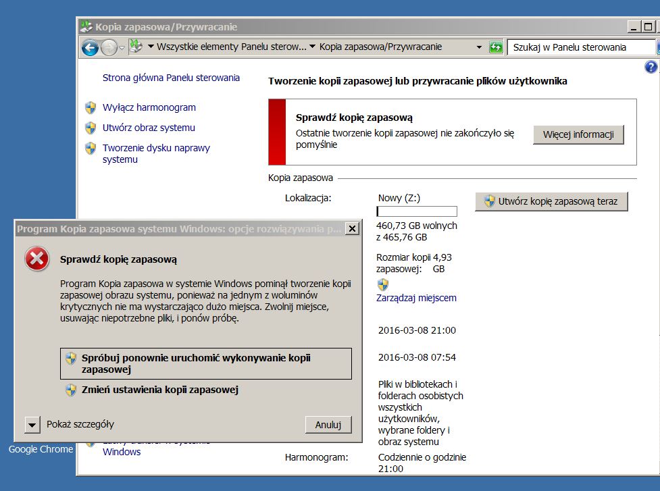This screenshot has width=660, height=491.
Task: Focus the 'Szukaj w Panelu sterowania' search box
Action: point(582,47)
